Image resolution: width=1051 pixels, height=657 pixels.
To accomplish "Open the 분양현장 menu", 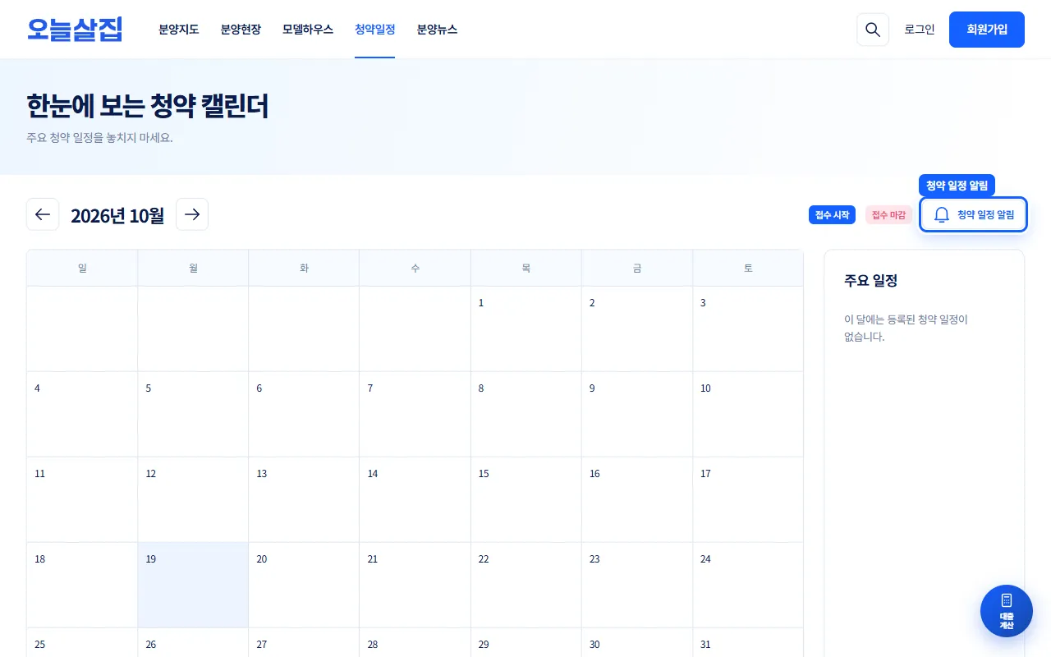I will pos(241,30).
